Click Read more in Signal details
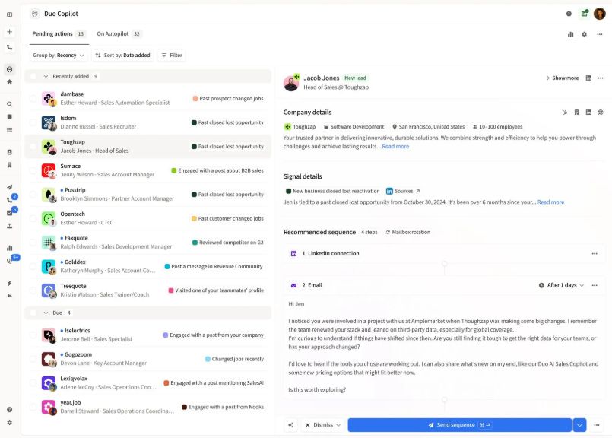The image size is (612, 438). tap(550, 202)
